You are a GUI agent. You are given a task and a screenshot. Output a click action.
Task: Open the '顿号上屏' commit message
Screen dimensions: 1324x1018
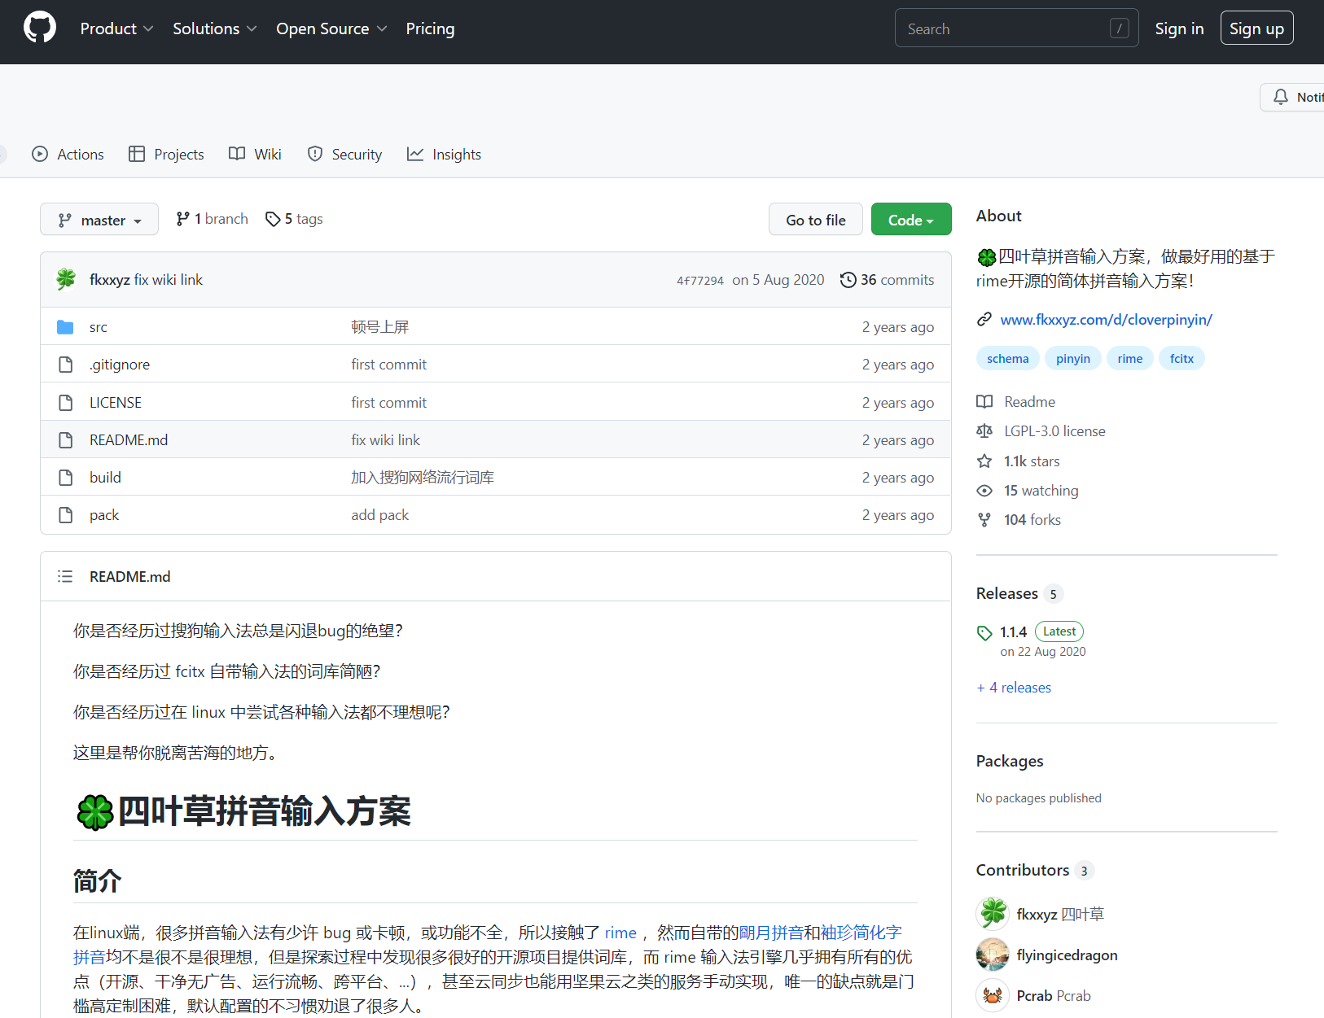379,327
